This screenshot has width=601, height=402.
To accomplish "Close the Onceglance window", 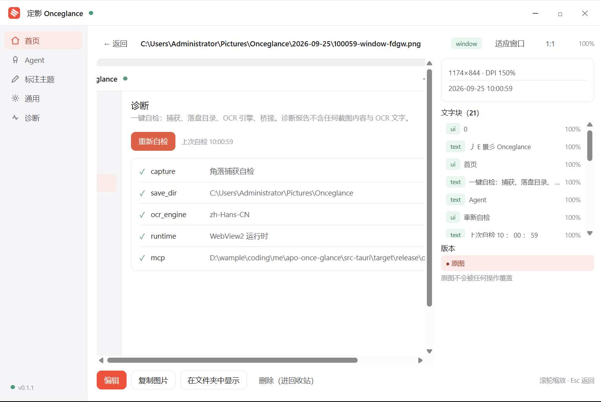I will (585, 13).
